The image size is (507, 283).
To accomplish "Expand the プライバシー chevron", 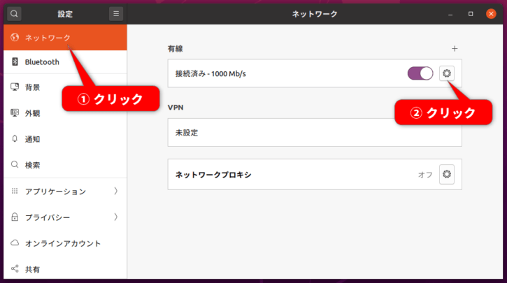I will coord(116,217).
